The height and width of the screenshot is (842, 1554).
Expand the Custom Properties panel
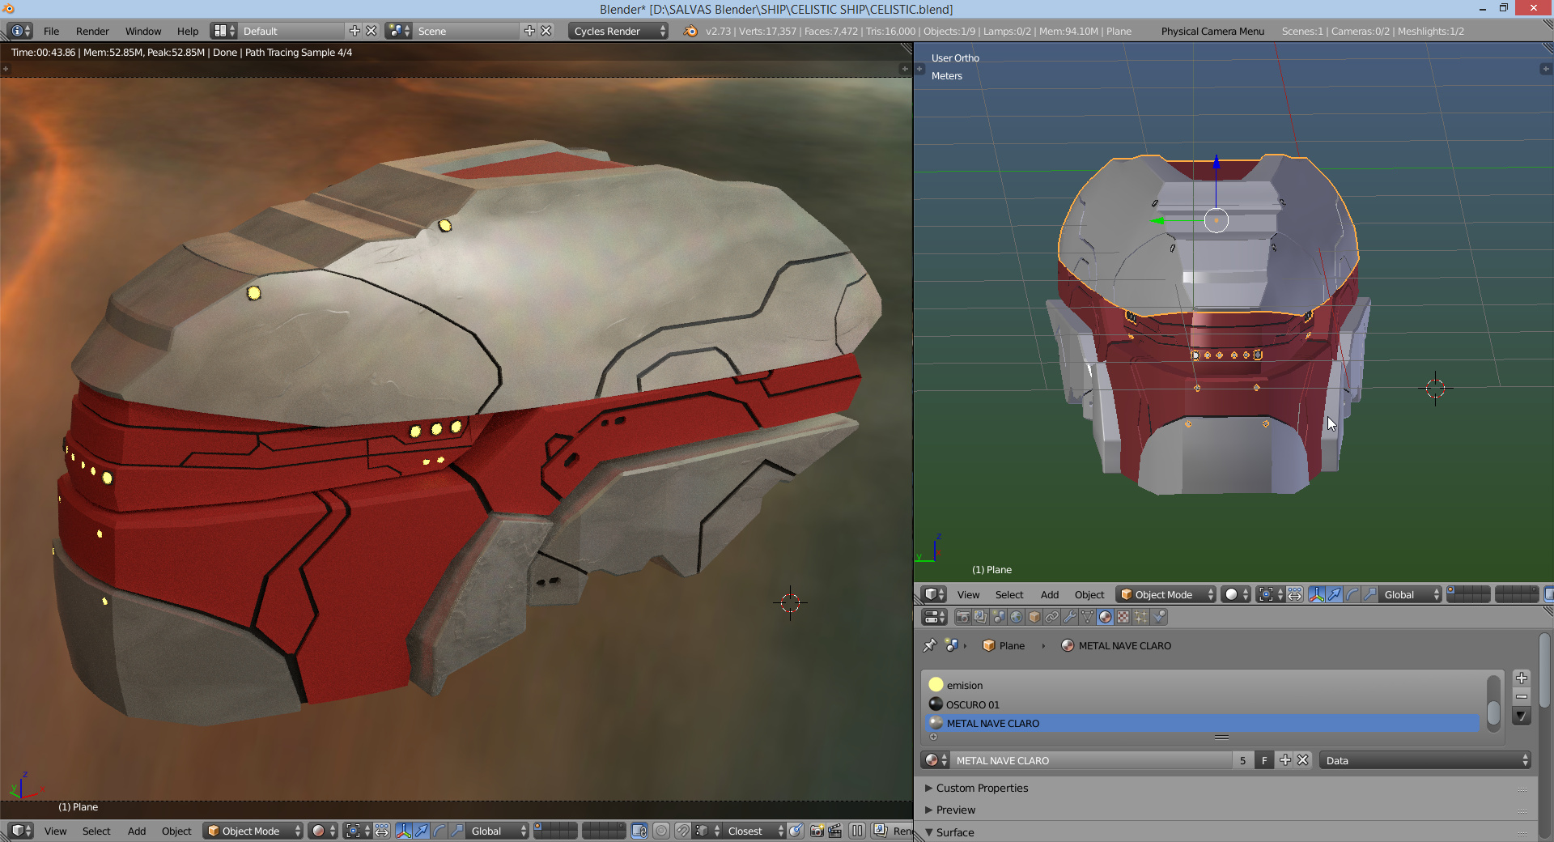(x=982, y=788)
